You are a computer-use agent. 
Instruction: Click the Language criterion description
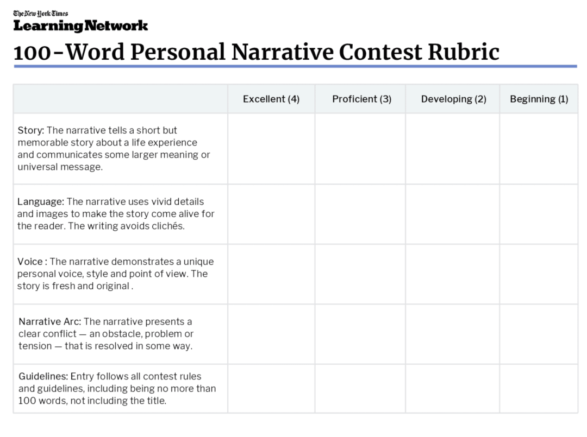(116, 214)
